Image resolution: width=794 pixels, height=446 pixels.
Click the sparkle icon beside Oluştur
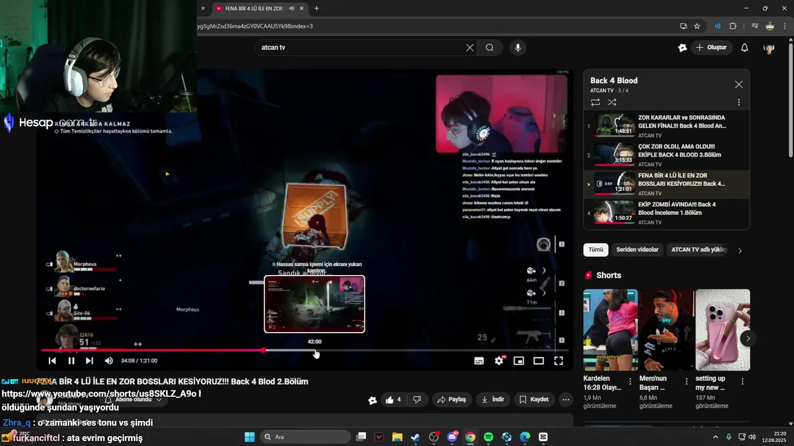(682, 48)
